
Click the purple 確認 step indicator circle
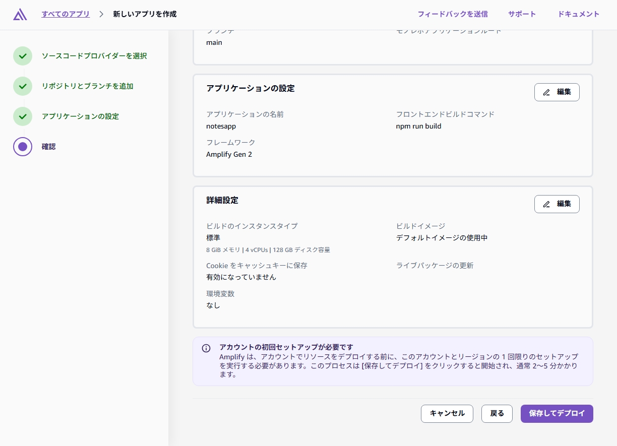[x=23, y=147]
